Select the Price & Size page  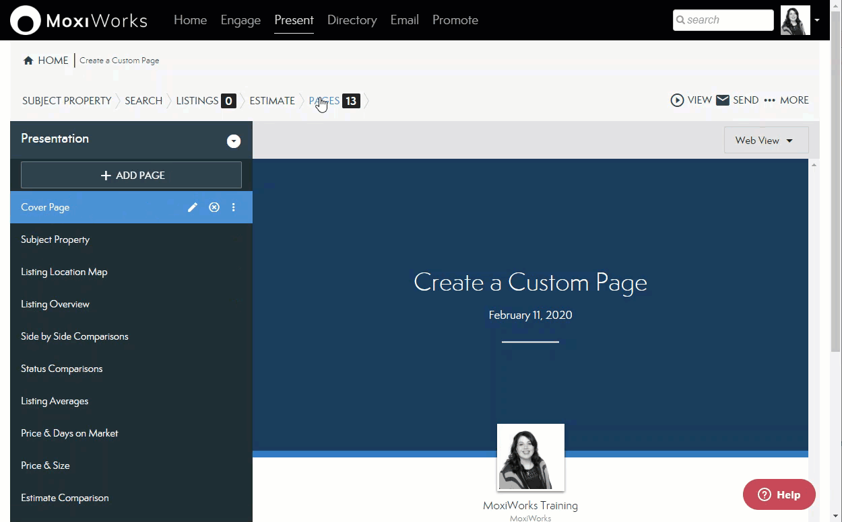[131, 465]
